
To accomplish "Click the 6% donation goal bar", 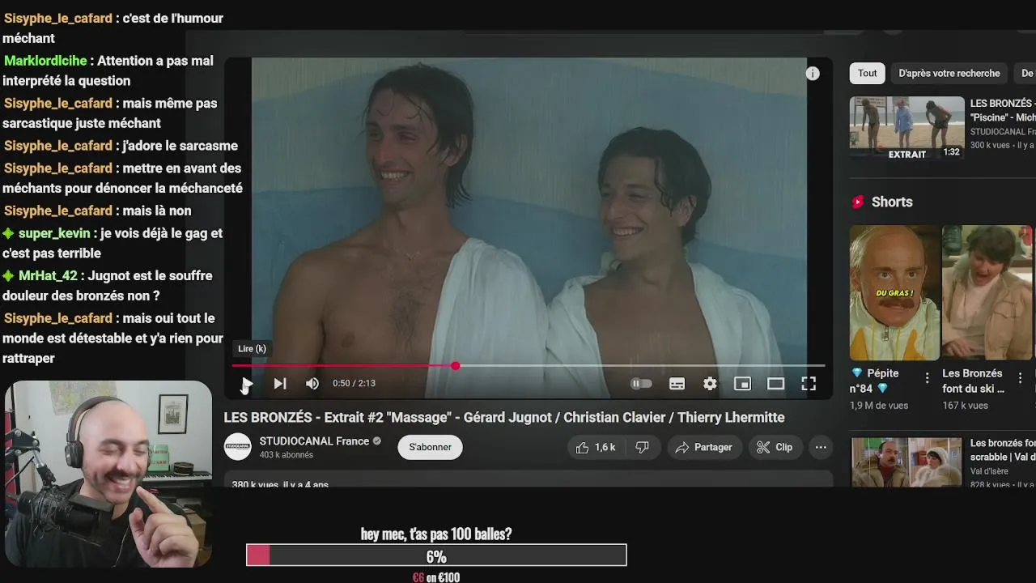I will click(436, 555).
